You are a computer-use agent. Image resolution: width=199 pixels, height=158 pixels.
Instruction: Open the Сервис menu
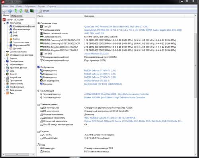[41, 6]
